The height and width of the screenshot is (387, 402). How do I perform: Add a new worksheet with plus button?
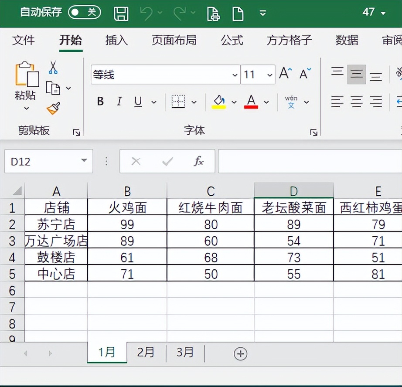pyautogui.click(x=241, y=354)
